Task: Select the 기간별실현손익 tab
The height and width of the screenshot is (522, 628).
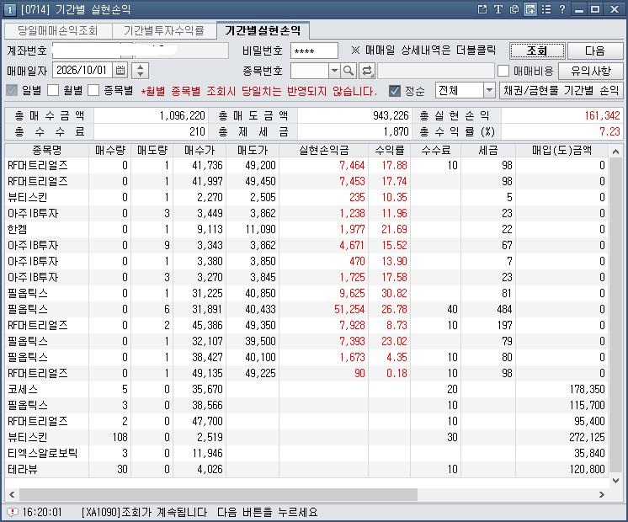Action: click(x=263, y=30)
